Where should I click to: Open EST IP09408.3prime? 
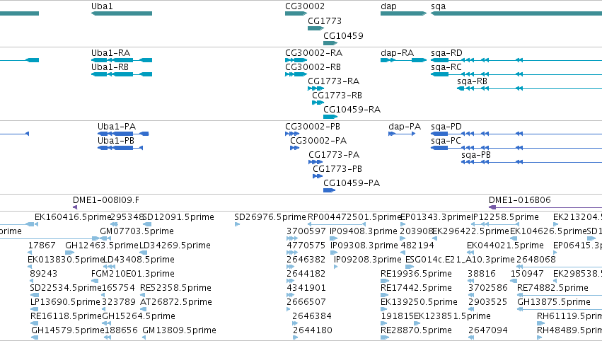tap(364, 231)
